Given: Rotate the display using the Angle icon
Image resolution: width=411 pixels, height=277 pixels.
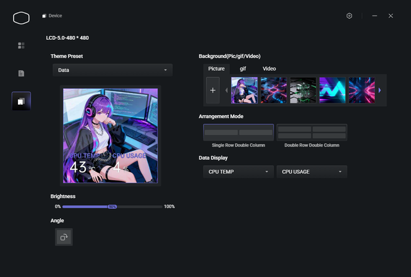Looking at the screenshot, I should (64, 237).
